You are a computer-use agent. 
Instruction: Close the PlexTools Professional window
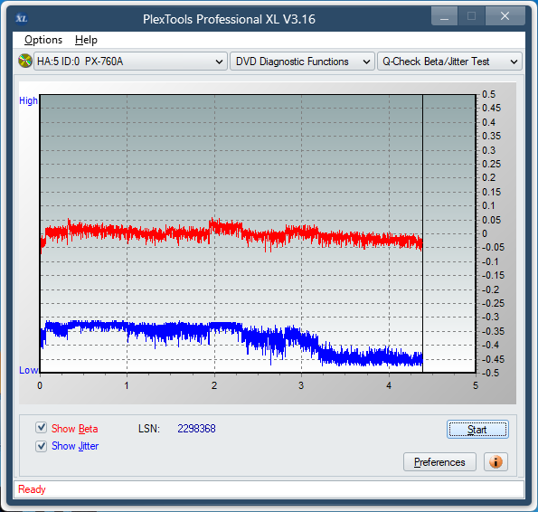point(505,16)
